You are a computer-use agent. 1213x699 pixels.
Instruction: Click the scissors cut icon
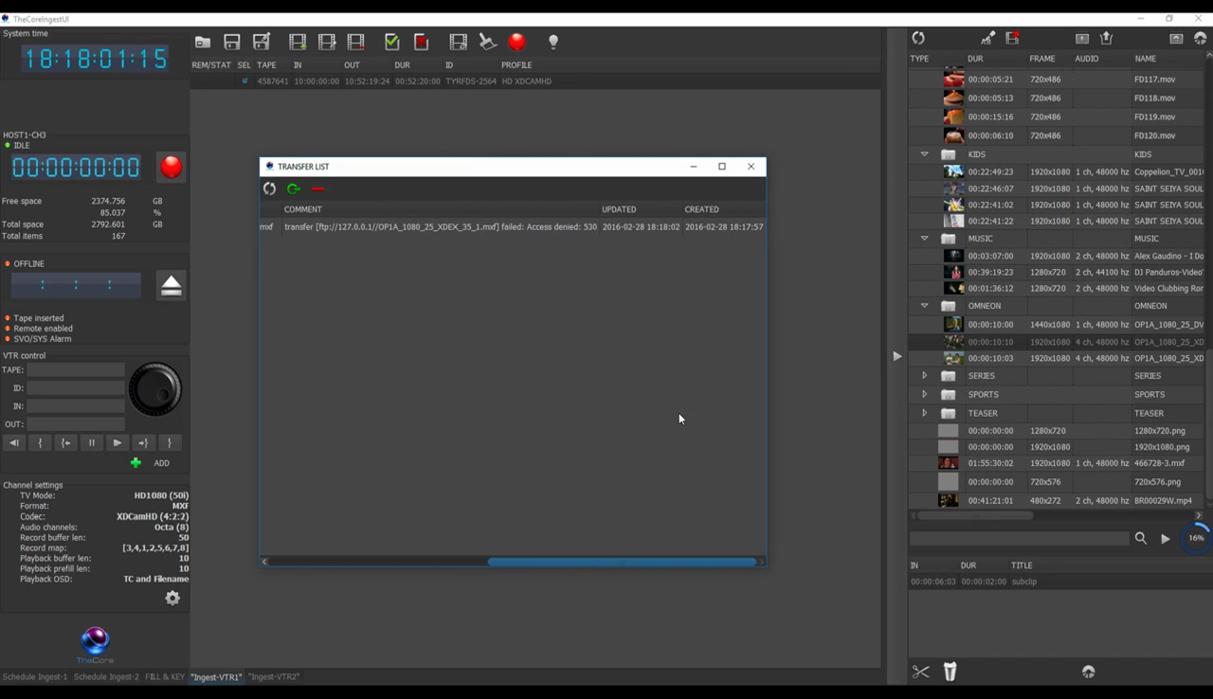(920, 672)
